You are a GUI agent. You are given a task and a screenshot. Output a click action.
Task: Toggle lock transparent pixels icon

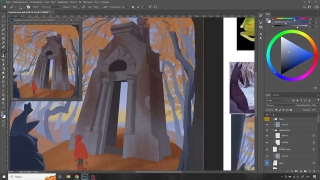[x=276, y=110]
